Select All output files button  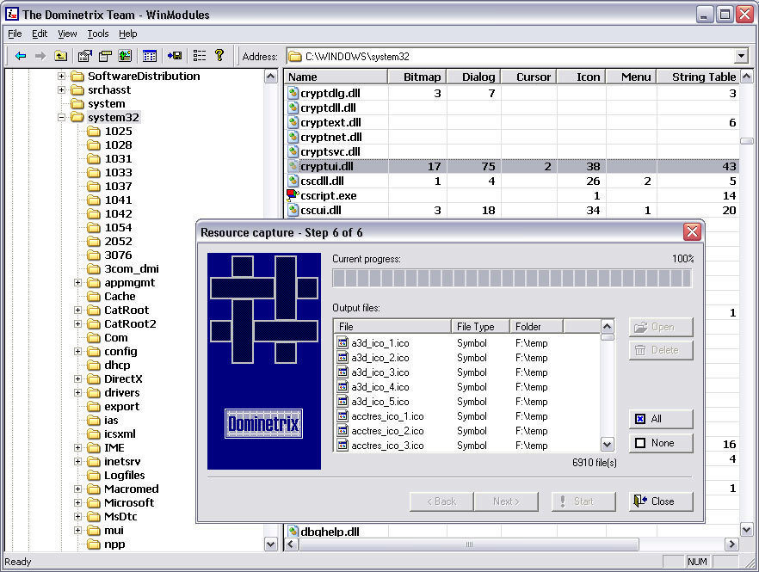(661, 419)
